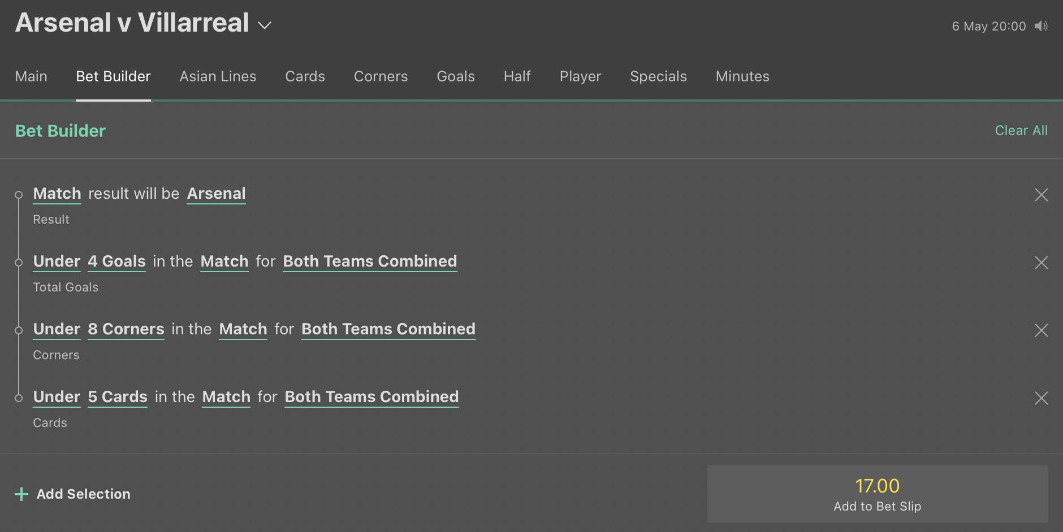Change Under option for Total Goals
This screenshot has width=1063, height=532.
point(57,261)
